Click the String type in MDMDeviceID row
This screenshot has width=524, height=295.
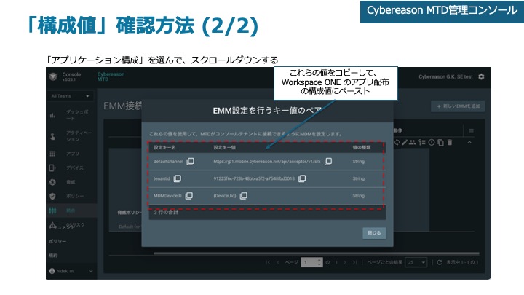[358, 196]
